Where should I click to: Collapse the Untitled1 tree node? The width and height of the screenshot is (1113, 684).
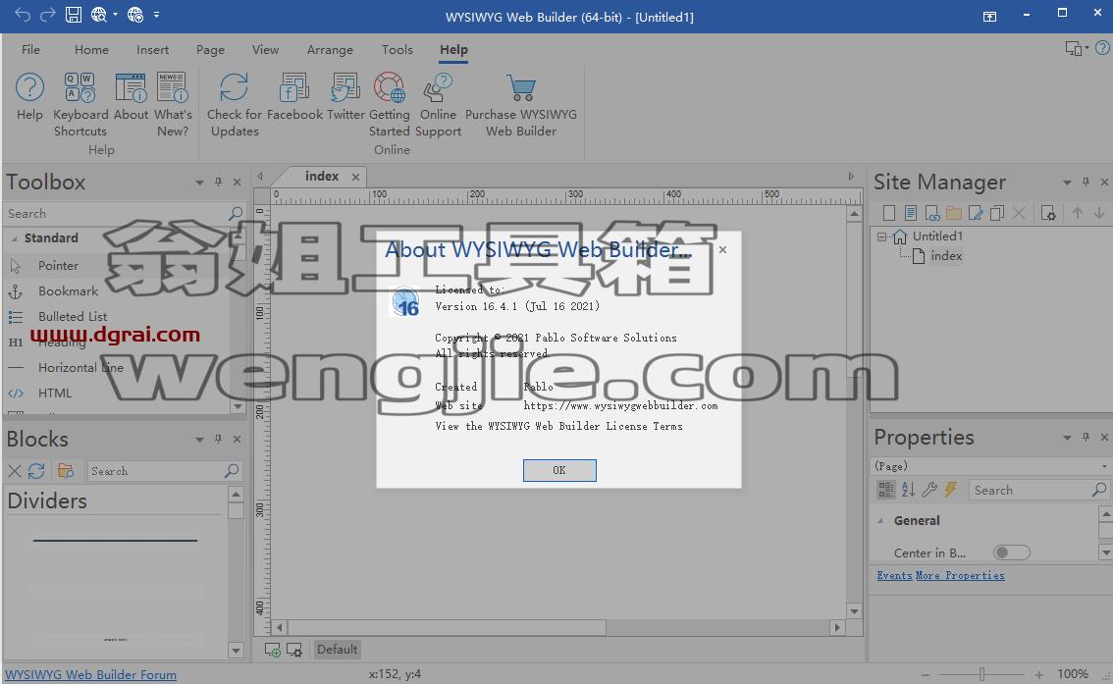click(x=881, y=237)
